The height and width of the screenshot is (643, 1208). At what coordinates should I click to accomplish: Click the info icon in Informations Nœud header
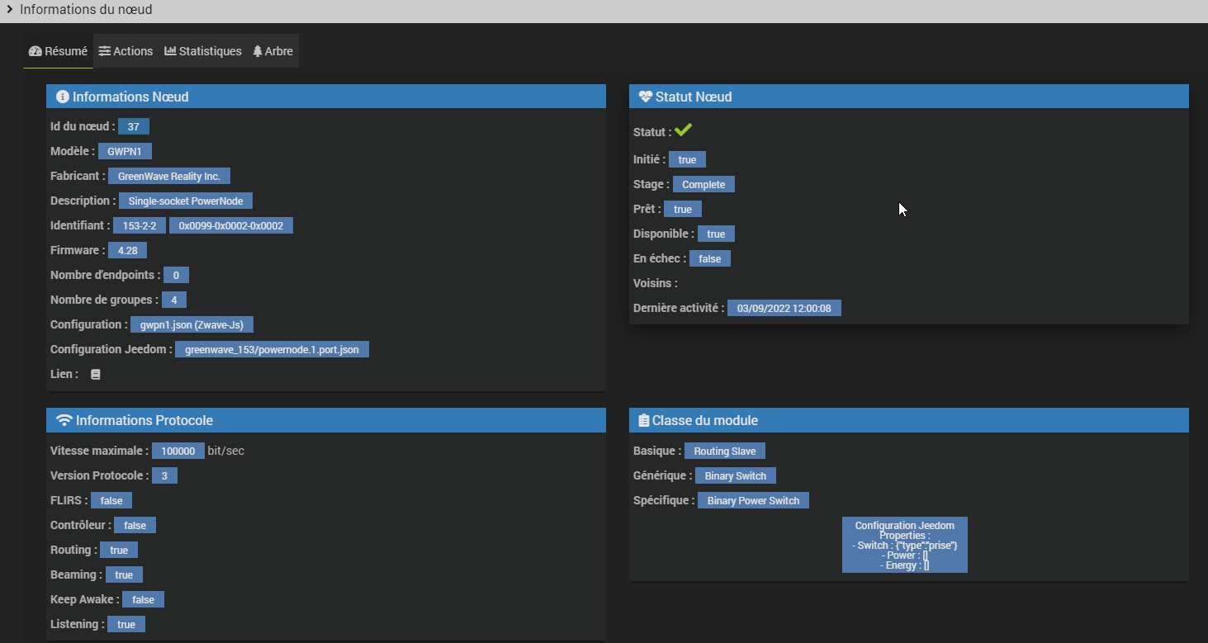pyautogui.click(x=62, y=97)
